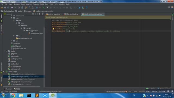
Task: Collapse the main folder
Action: coord(11,18)
